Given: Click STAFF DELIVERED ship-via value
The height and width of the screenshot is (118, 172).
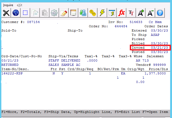Looking at the screenshot, I should [64, 60].
